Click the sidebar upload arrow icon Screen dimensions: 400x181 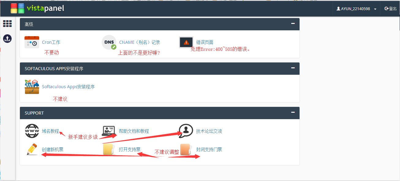pos(7,39)
